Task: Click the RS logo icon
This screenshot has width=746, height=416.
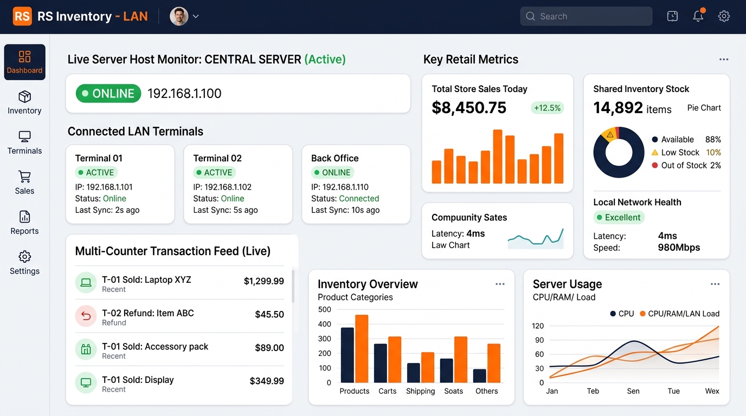Action: click(22, 16)
